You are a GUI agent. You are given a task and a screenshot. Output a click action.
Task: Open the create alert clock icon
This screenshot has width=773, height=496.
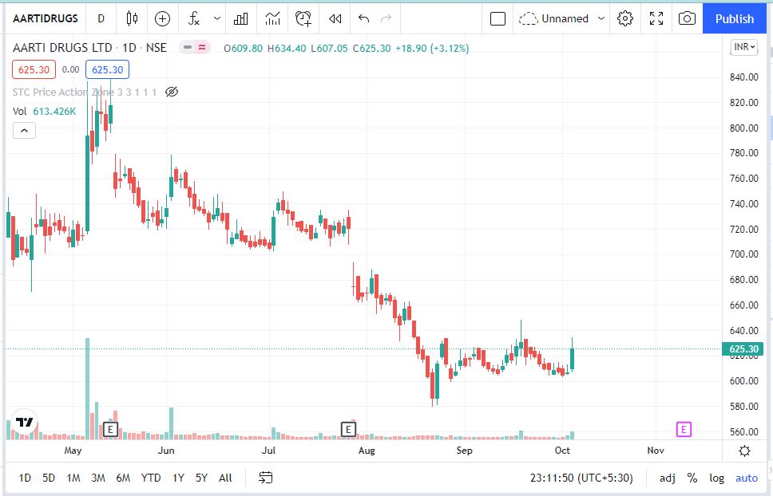tap(303, 18)
